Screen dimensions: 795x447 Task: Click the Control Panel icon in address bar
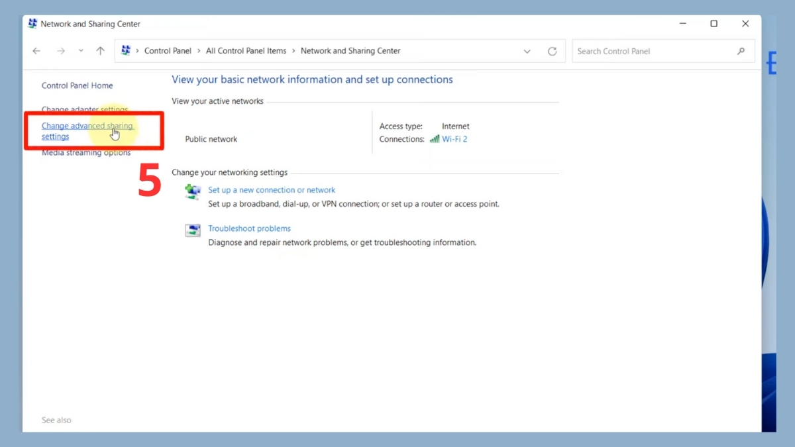pos(126,51)
